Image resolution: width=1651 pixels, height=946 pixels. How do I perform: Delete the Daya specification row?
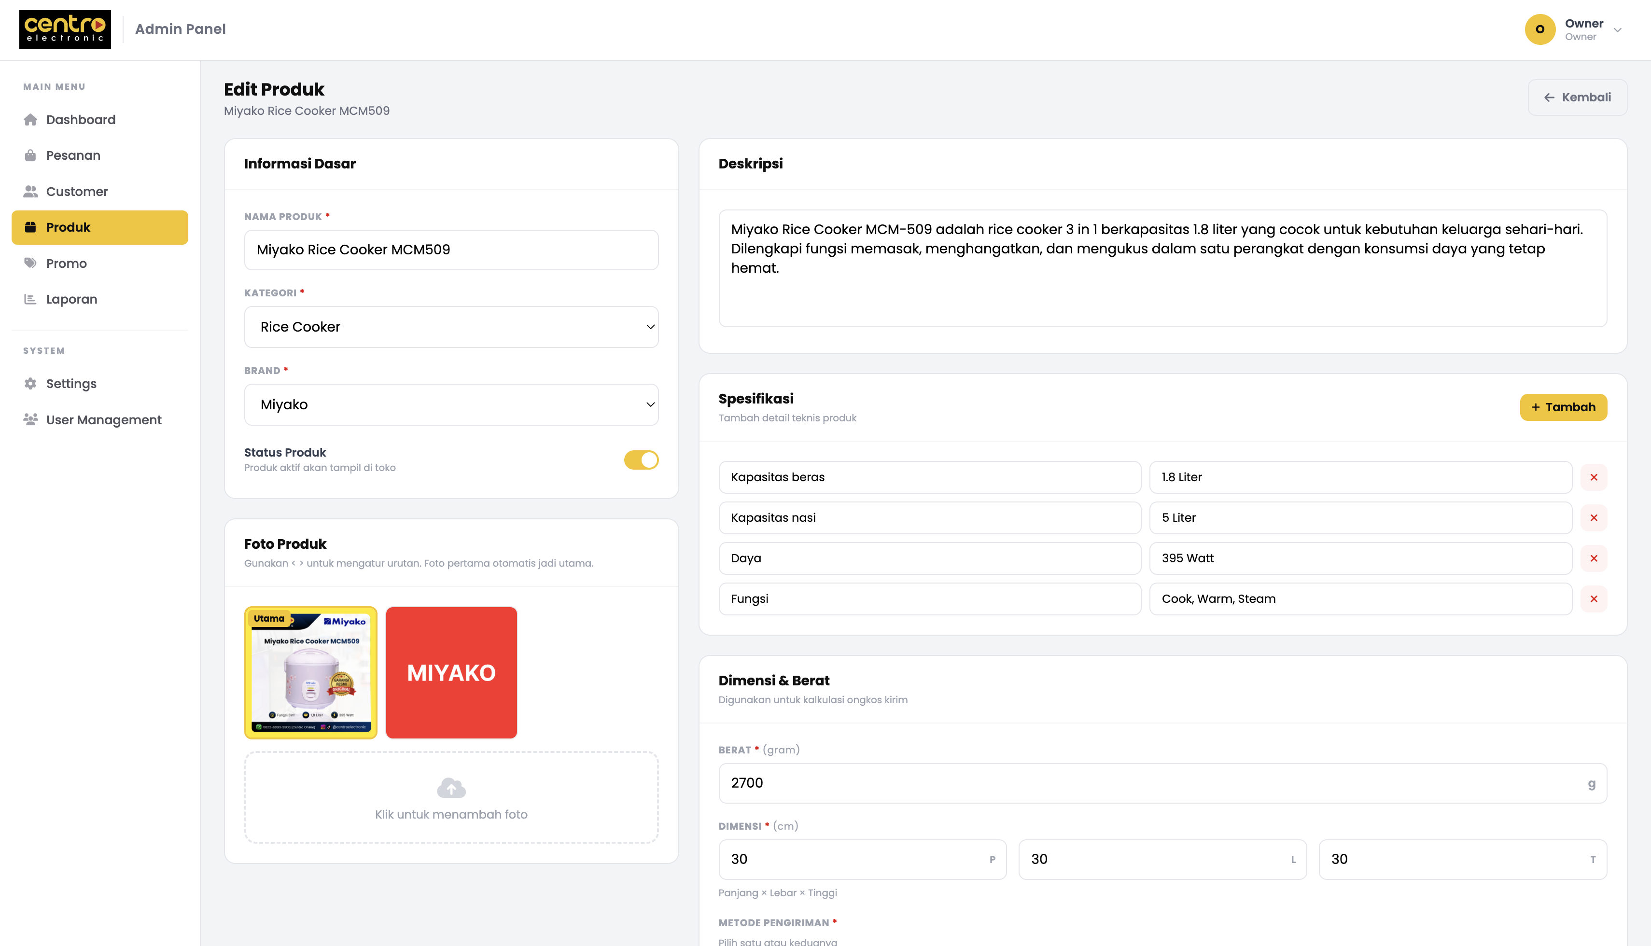click(x=1594, y=559)
